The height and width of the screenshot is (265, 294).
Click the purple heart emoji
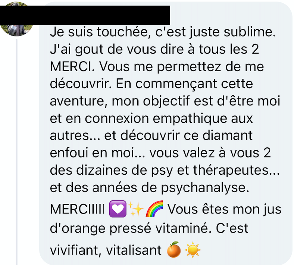click(x=118, y=209)
